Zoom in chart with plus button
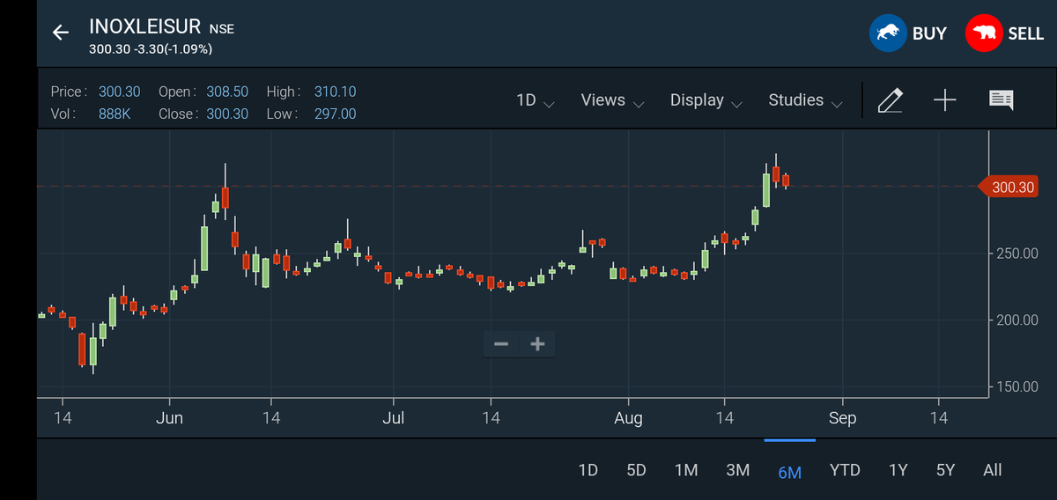Screen dimensions: 1057x500 click(x=538, y=343)
